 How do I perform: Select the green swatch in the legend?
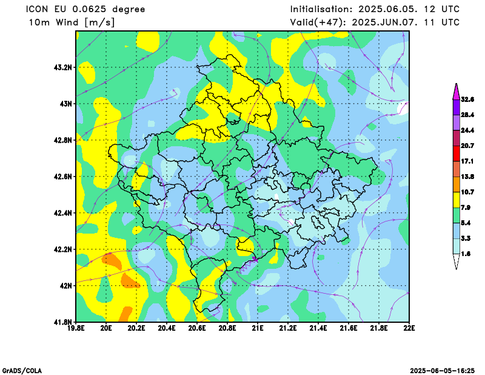[x=457, y=215]
